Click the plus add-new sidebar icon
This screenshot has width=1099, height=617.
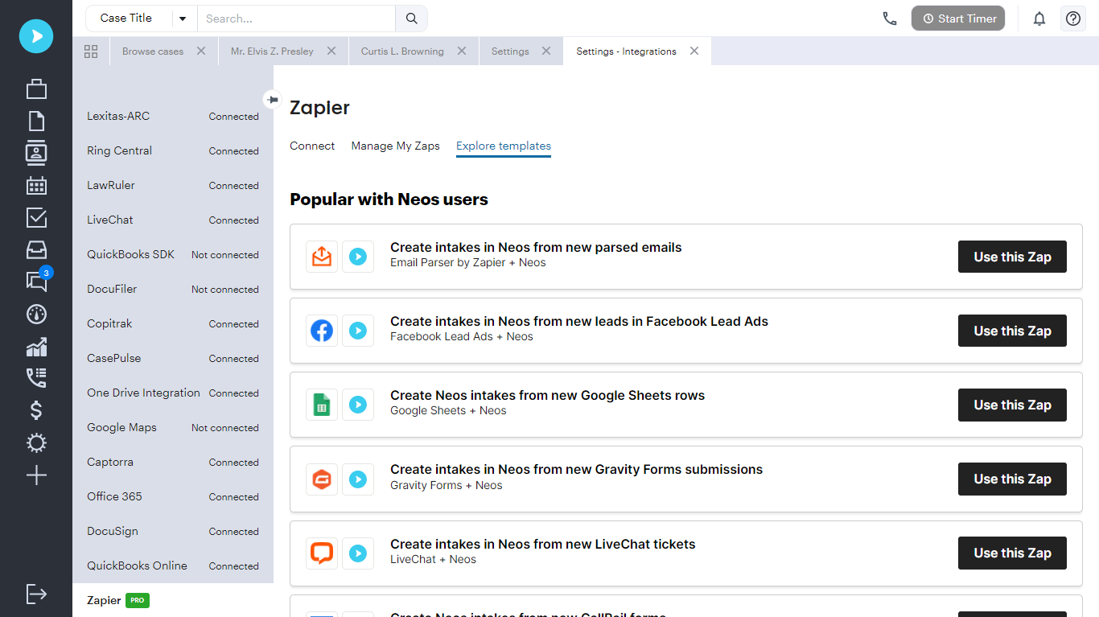coord(36,475)
